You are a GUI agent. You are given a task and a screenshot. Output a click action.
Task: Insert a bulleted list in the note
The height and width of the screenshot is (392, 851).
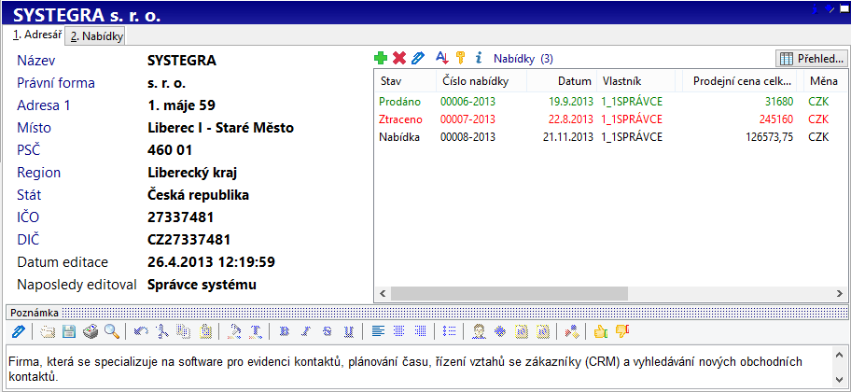(450, 331)
